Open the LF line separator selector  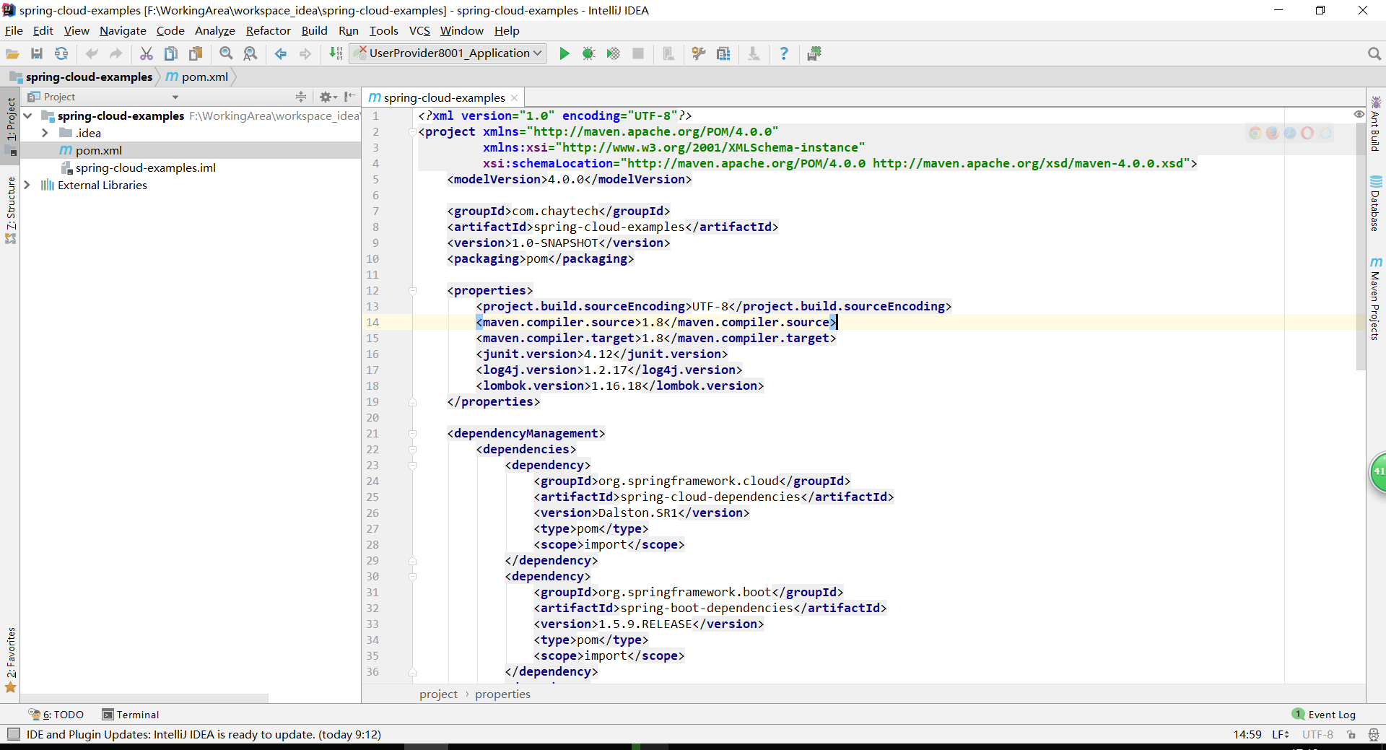[x=1281, y=734]
